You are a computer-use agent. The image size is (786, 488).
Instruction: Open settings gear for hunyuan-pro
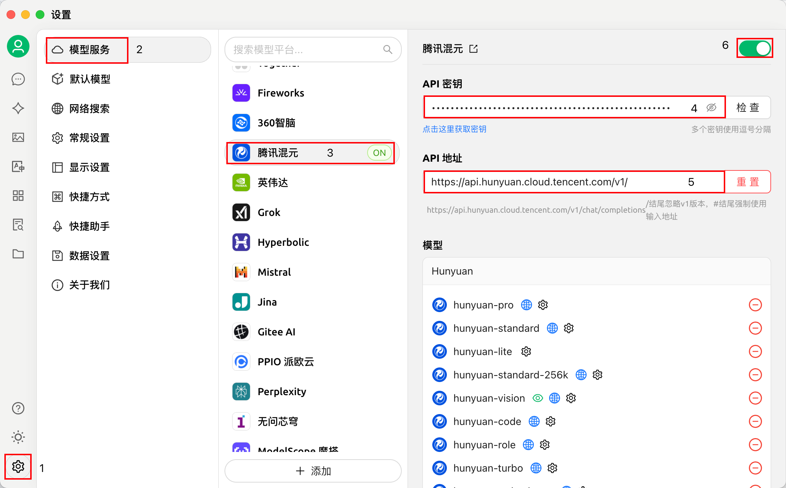(543, 305)
